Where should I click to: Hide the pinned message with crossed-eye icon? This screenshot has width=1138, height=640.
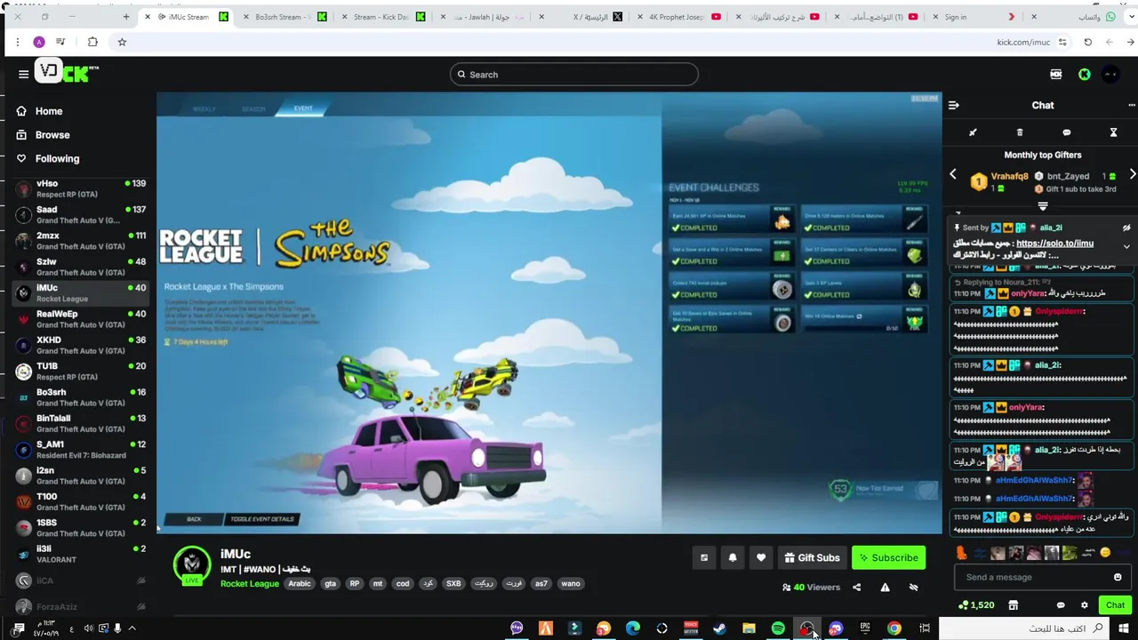point(1126,228)
